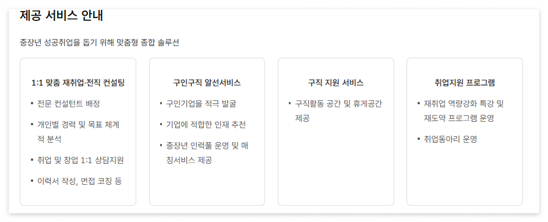Click bullet before 취업동아리 운영

(x=419, y=139)
